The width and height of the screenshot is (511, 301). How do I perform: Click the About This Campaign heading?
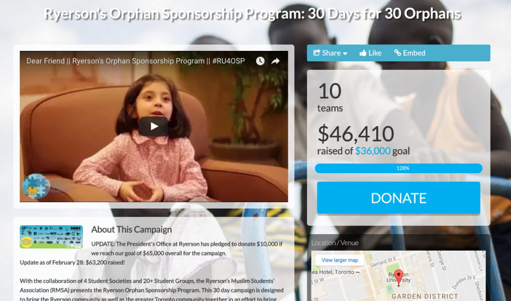click(131, 229)
